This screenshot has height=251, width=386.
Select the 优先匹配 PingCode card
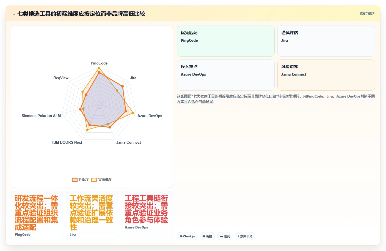click(x=225, y=41)
